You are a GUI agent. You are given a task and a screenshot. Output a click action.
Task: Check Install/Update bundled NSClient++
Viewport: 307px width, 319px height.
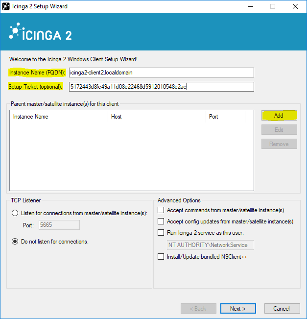click(161, 257)
